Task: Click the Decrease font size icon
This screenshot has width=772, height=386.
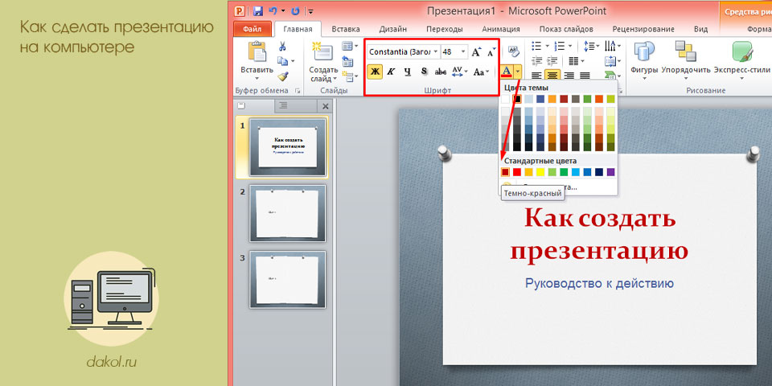Action: click(491, 52)
